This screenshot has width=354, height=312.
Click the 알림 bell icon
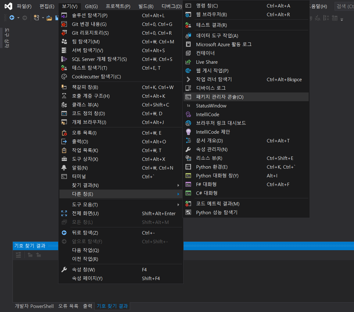point(64,168)
